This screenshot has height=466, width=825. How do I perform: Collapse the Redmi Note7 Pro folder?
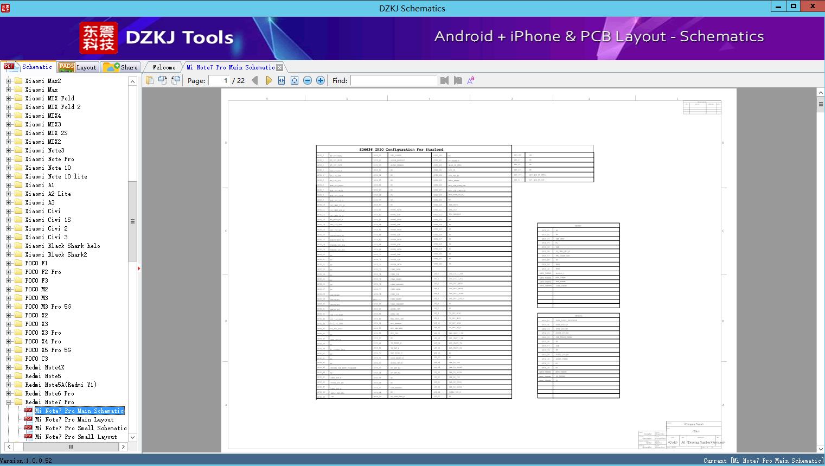pyautogui.click(x=8, y=402)
